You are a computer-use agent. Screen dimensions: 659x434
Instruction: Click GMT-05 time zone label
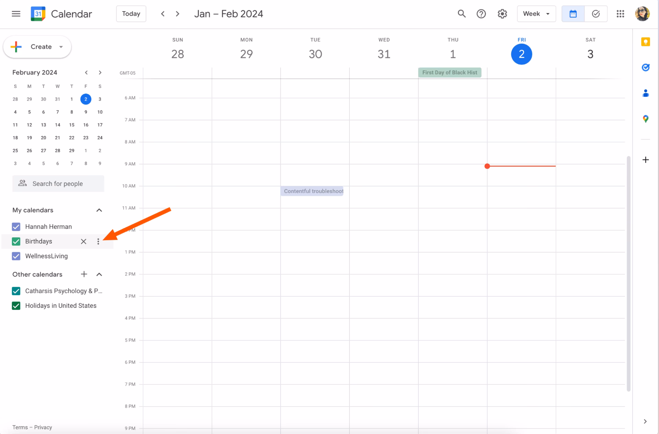pos(127,73)
